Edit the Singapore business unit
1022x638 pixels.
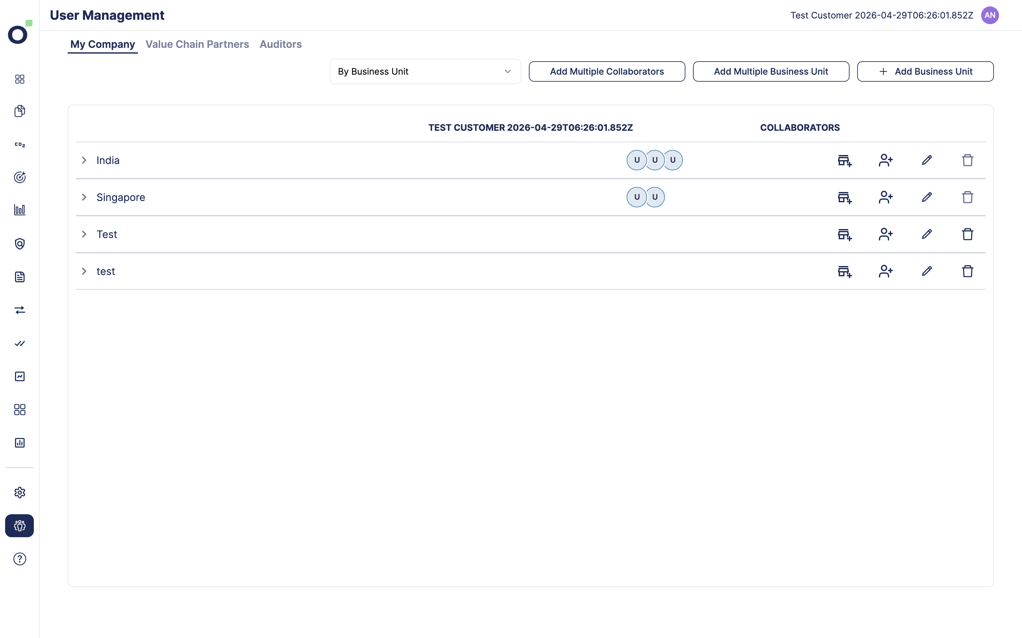pos(927,197)
